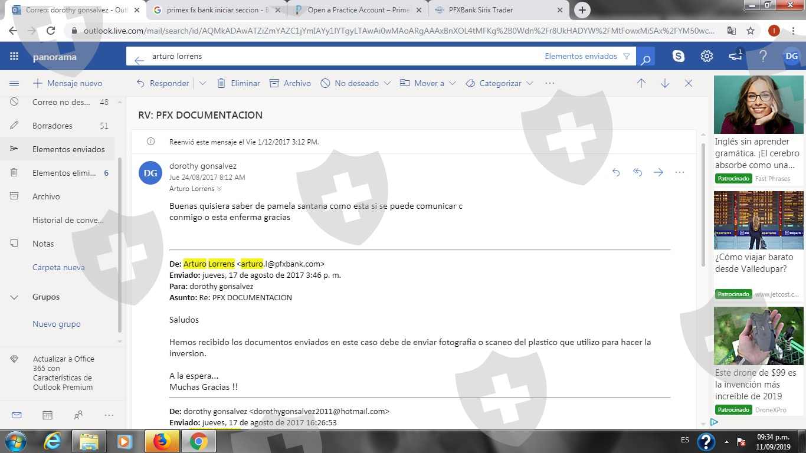The height and width of the screenshot is (453, 806).
Task: Expand the No deseado dropdown
Action: 387,84
